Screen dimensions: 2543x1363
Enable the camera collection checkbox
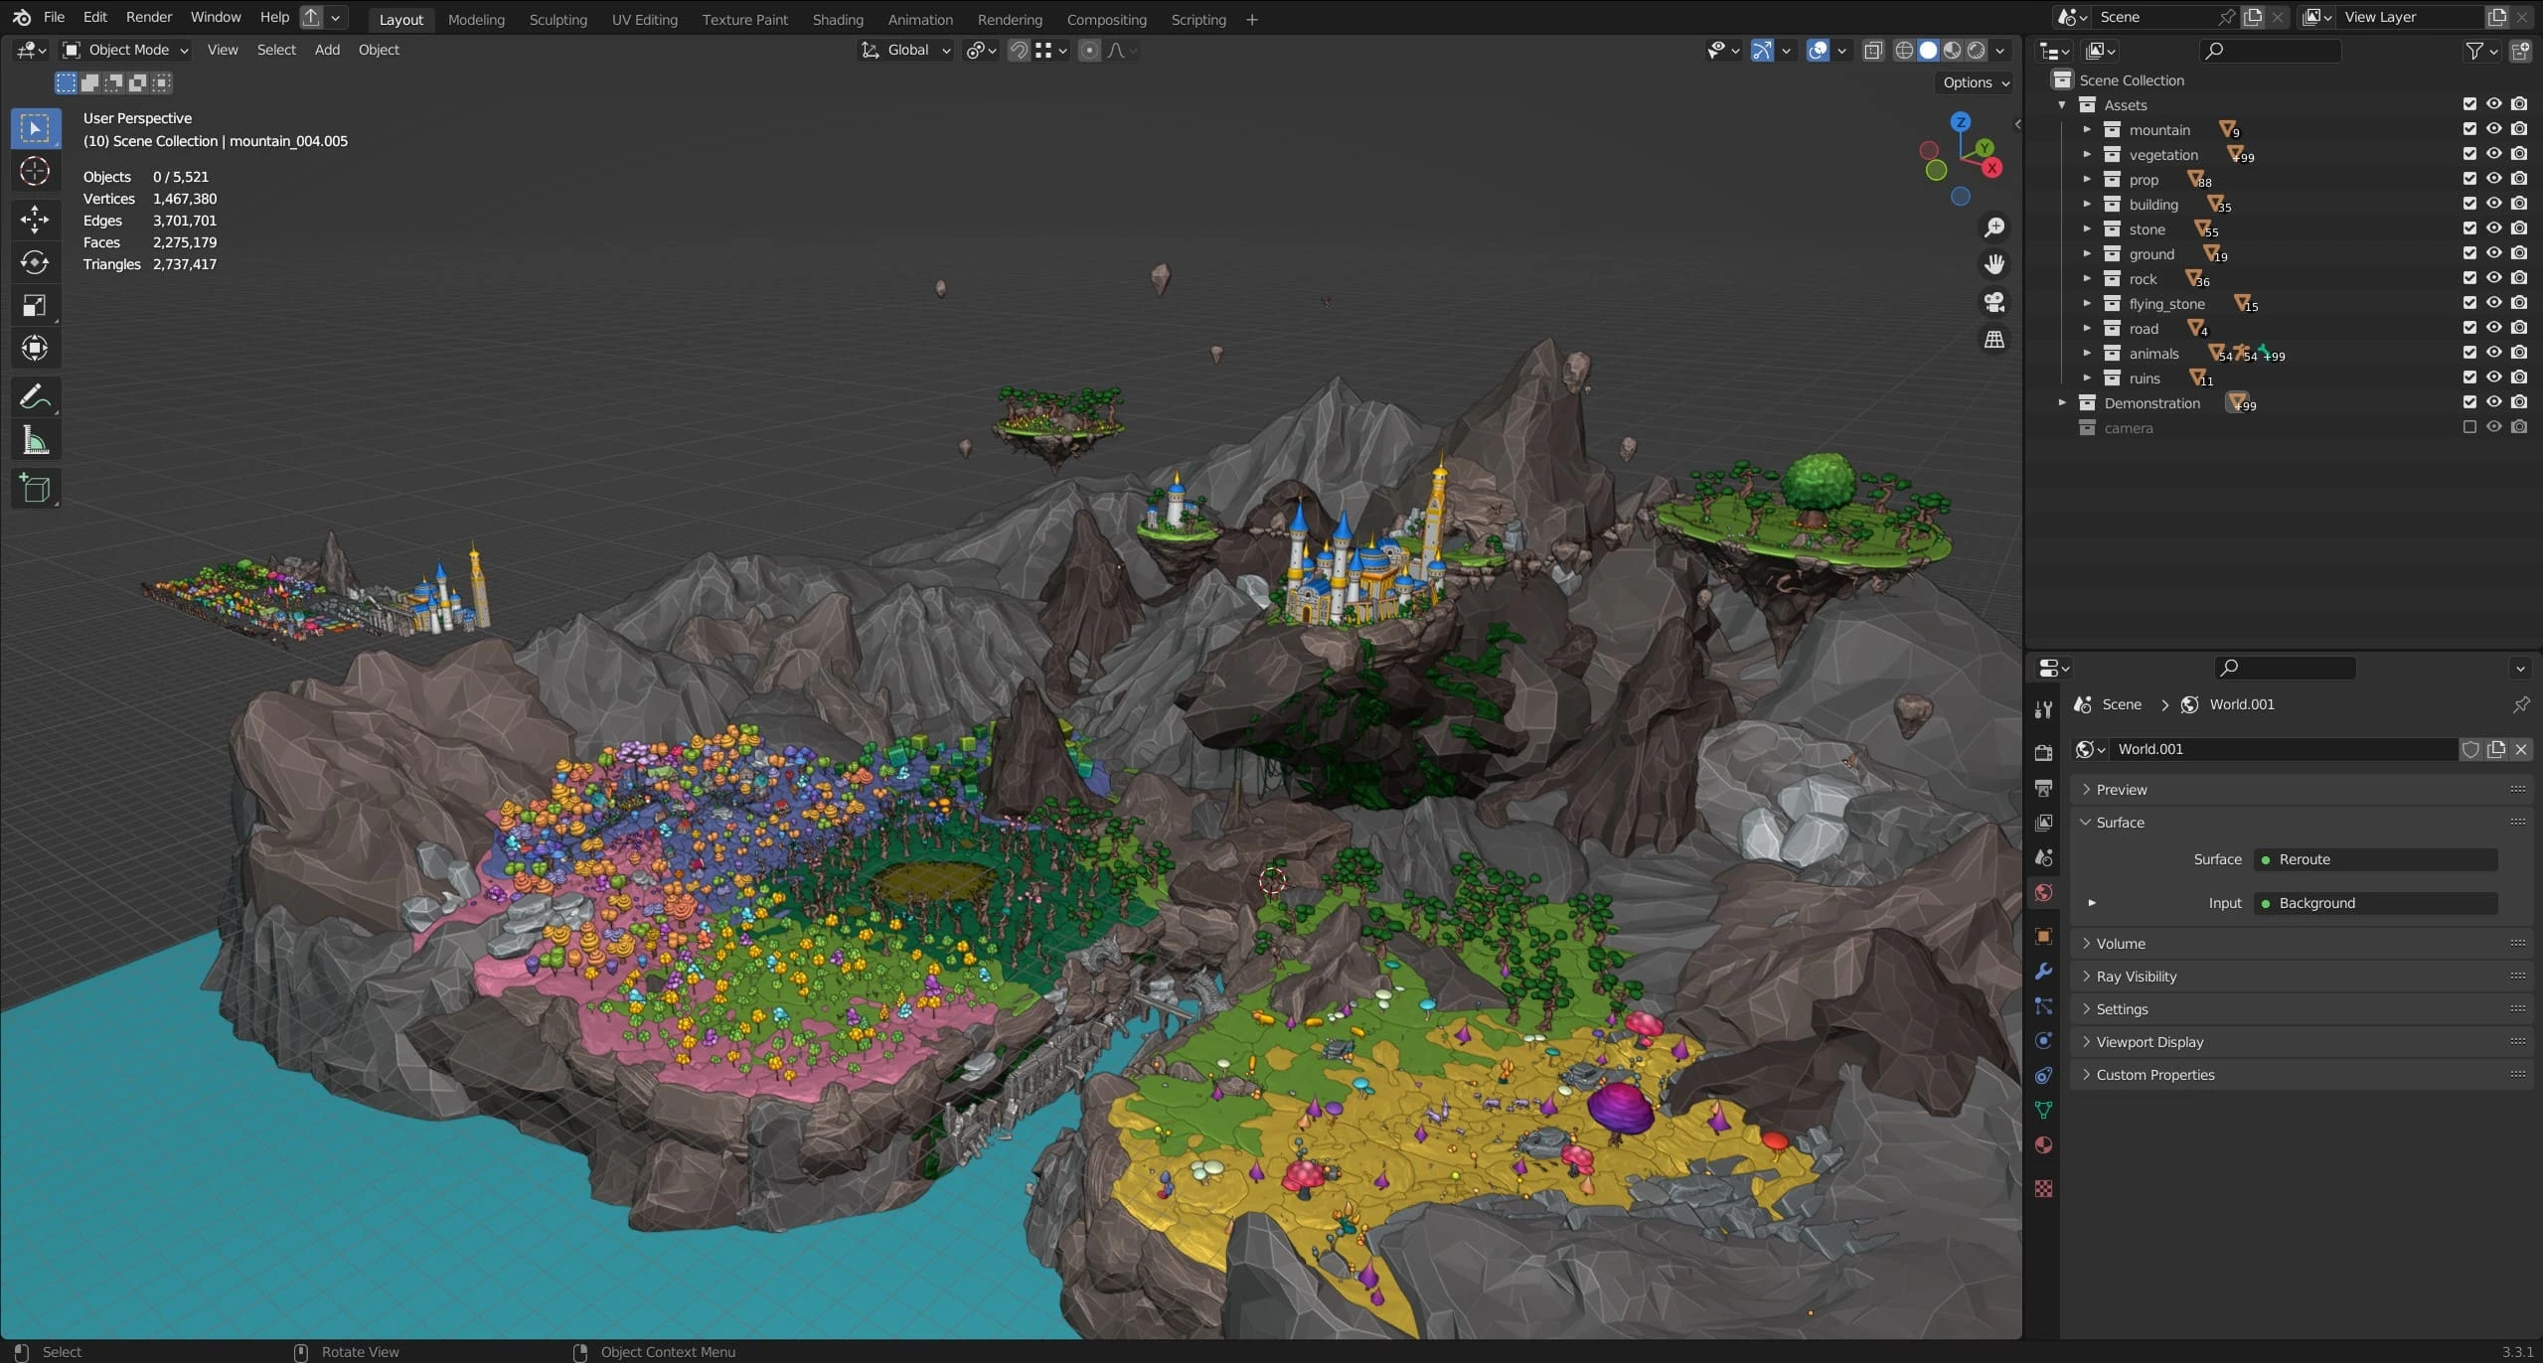(x=2469, y=427)
